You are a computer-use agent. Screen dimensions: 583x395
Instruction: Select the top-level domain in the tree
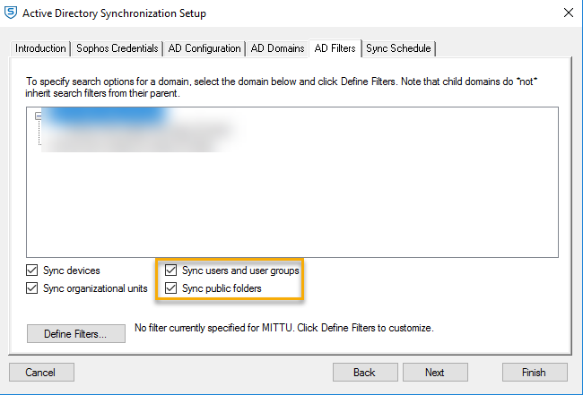click(106, 116)
